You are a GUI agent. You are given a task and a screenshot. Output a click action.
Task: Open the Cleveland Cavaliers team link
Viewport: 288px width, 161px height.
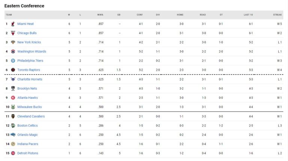[x=31, y=116]
